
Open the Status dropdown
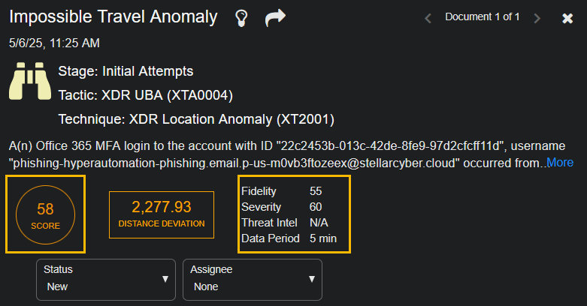point(106,279)
